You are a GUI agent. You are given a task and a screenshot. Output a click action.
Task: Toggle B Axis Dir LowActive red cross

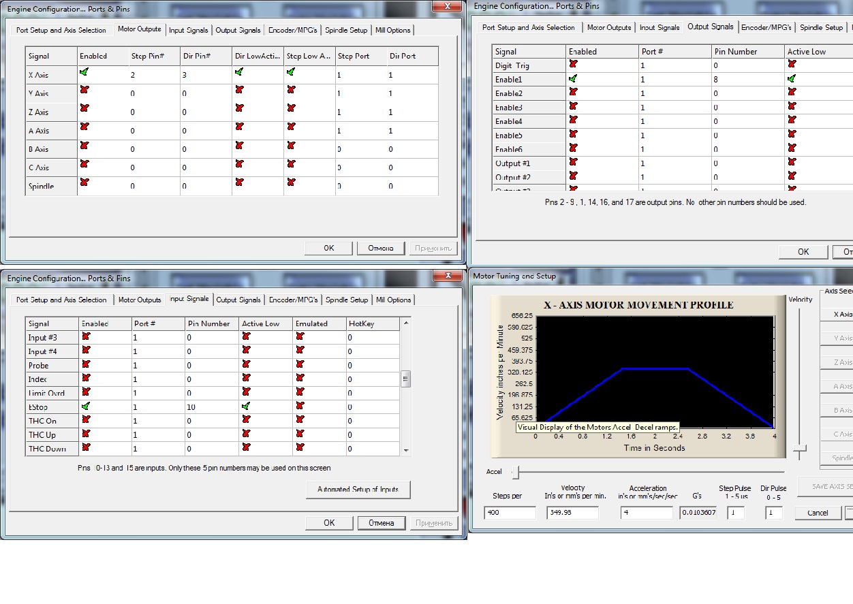coord(239,145)
